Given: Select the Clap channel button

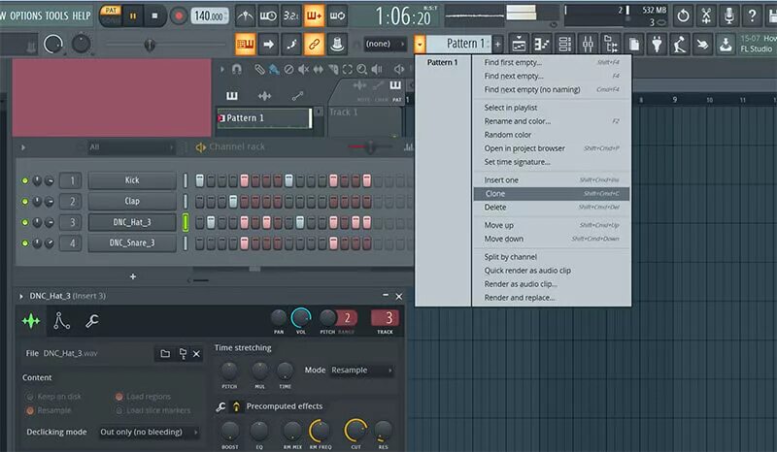Looking at the screenshot, I should click(132, 201).
